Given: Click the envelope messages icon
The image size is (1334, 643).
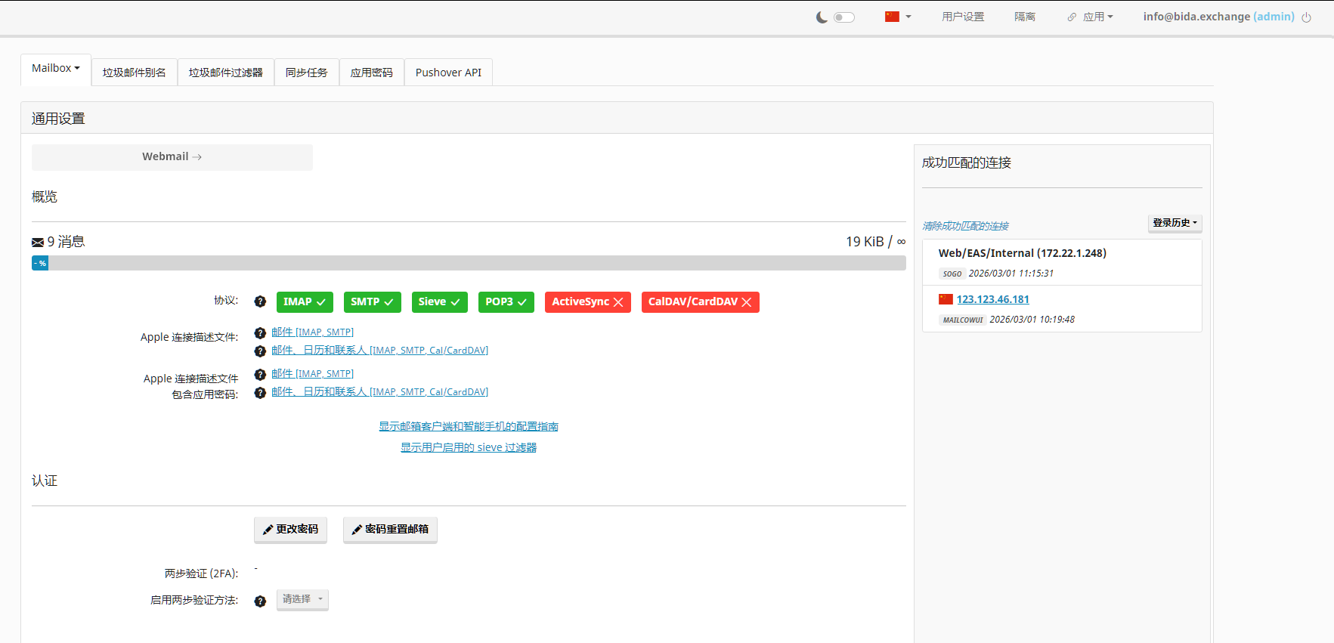Looking at the screenshot, I should (38, 243).
